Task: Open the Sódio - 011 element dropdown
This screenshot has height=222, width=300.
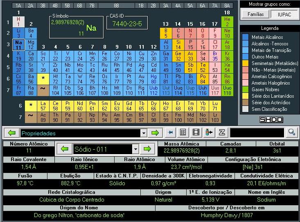Action: (x=135, y=149)
